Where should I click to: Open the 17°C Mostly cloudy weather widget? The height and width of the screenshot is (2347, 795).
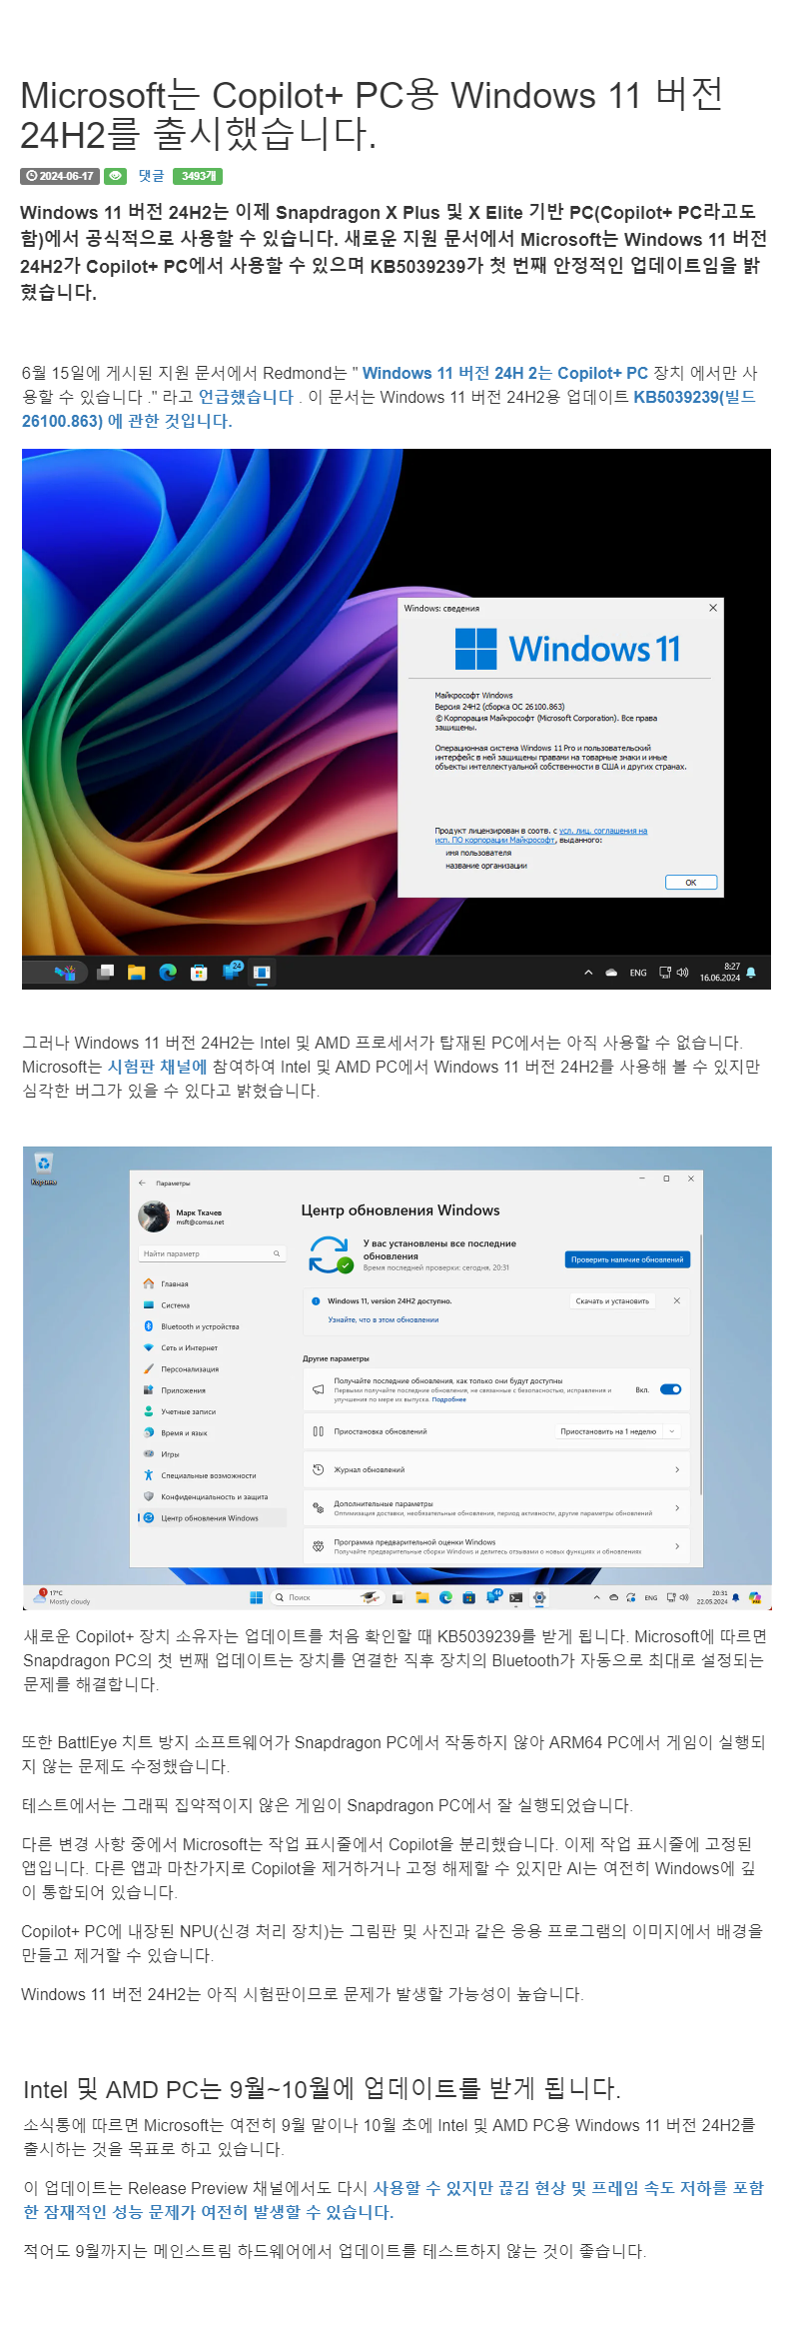(x=63, y=1597)
